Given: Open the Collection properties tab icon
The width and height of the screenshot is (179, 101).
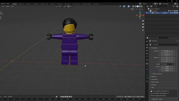Looking at the screenshot, I should click(147, 60).
